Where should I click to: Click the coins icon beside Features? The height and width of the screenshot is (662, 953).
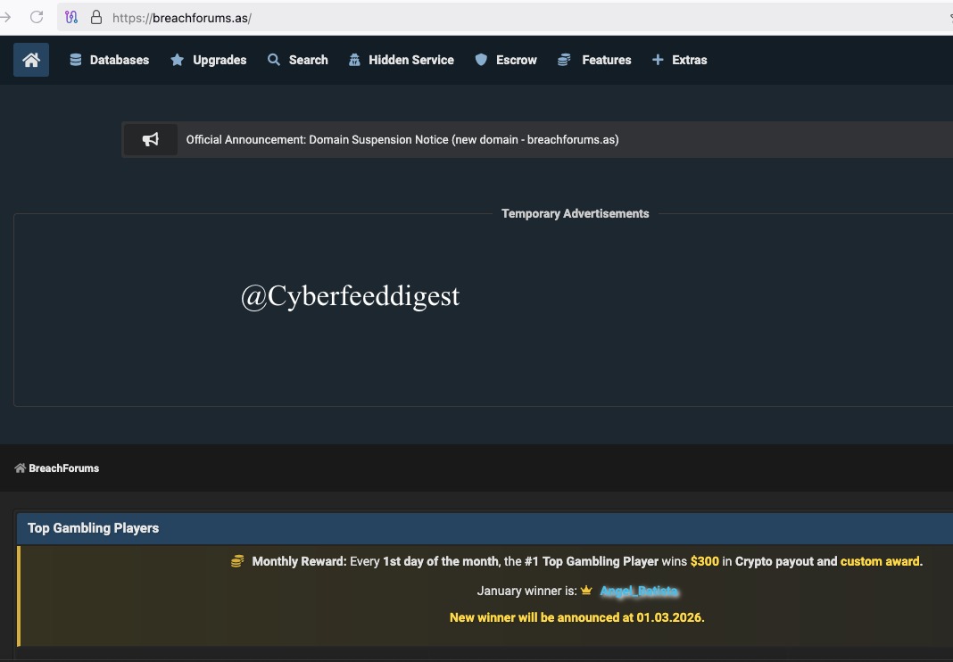(563, 60)
